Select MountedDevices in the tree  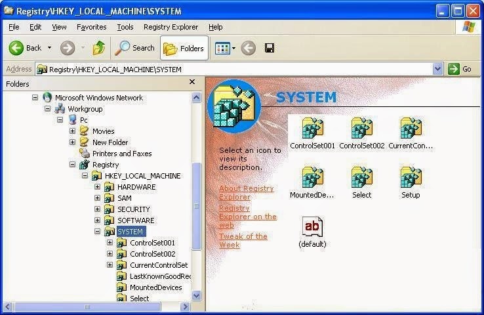tap(156, 287)
